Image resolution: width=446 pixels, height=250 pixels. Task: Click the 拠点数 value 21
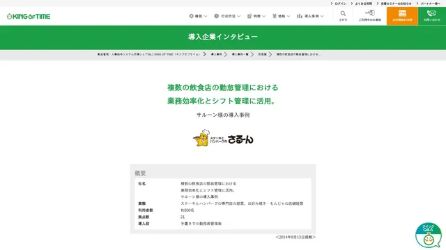click(x=183, y=217)
